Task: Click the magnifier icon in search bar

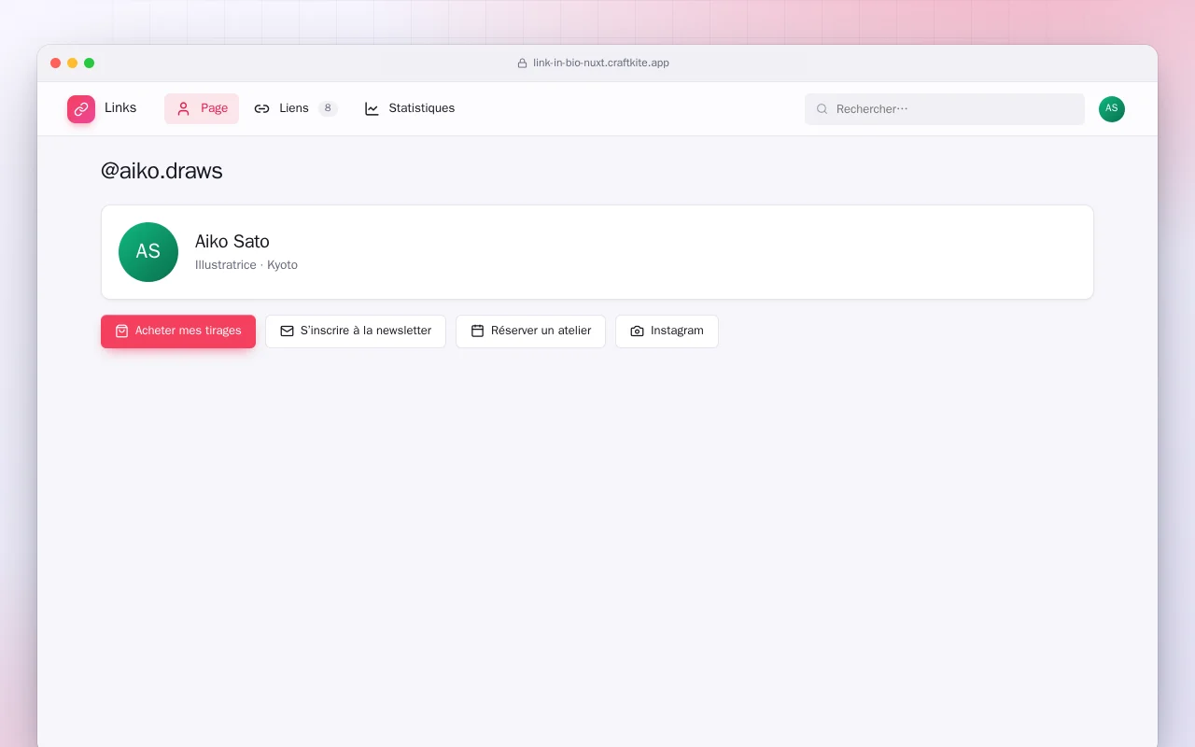Action: [x=822, y=109]
